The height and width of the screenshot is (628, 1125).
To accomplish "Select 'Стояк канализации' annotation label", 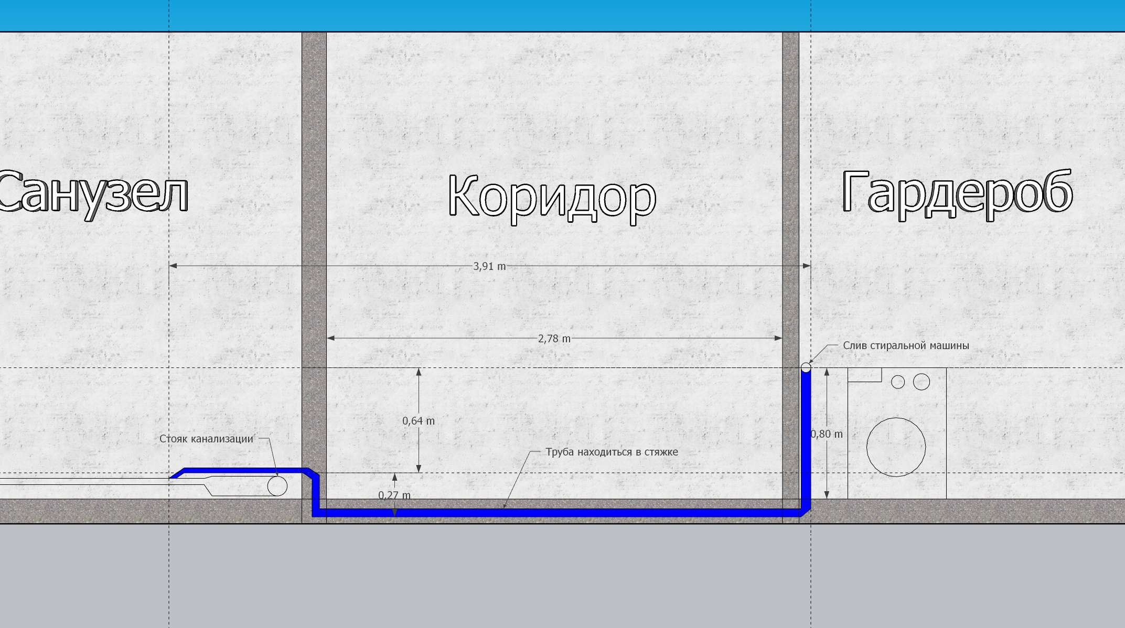I will point(206,439).
